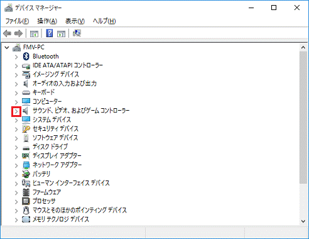
Task: Click the ディスク ドライブ icon
Action: click(26, 148)
